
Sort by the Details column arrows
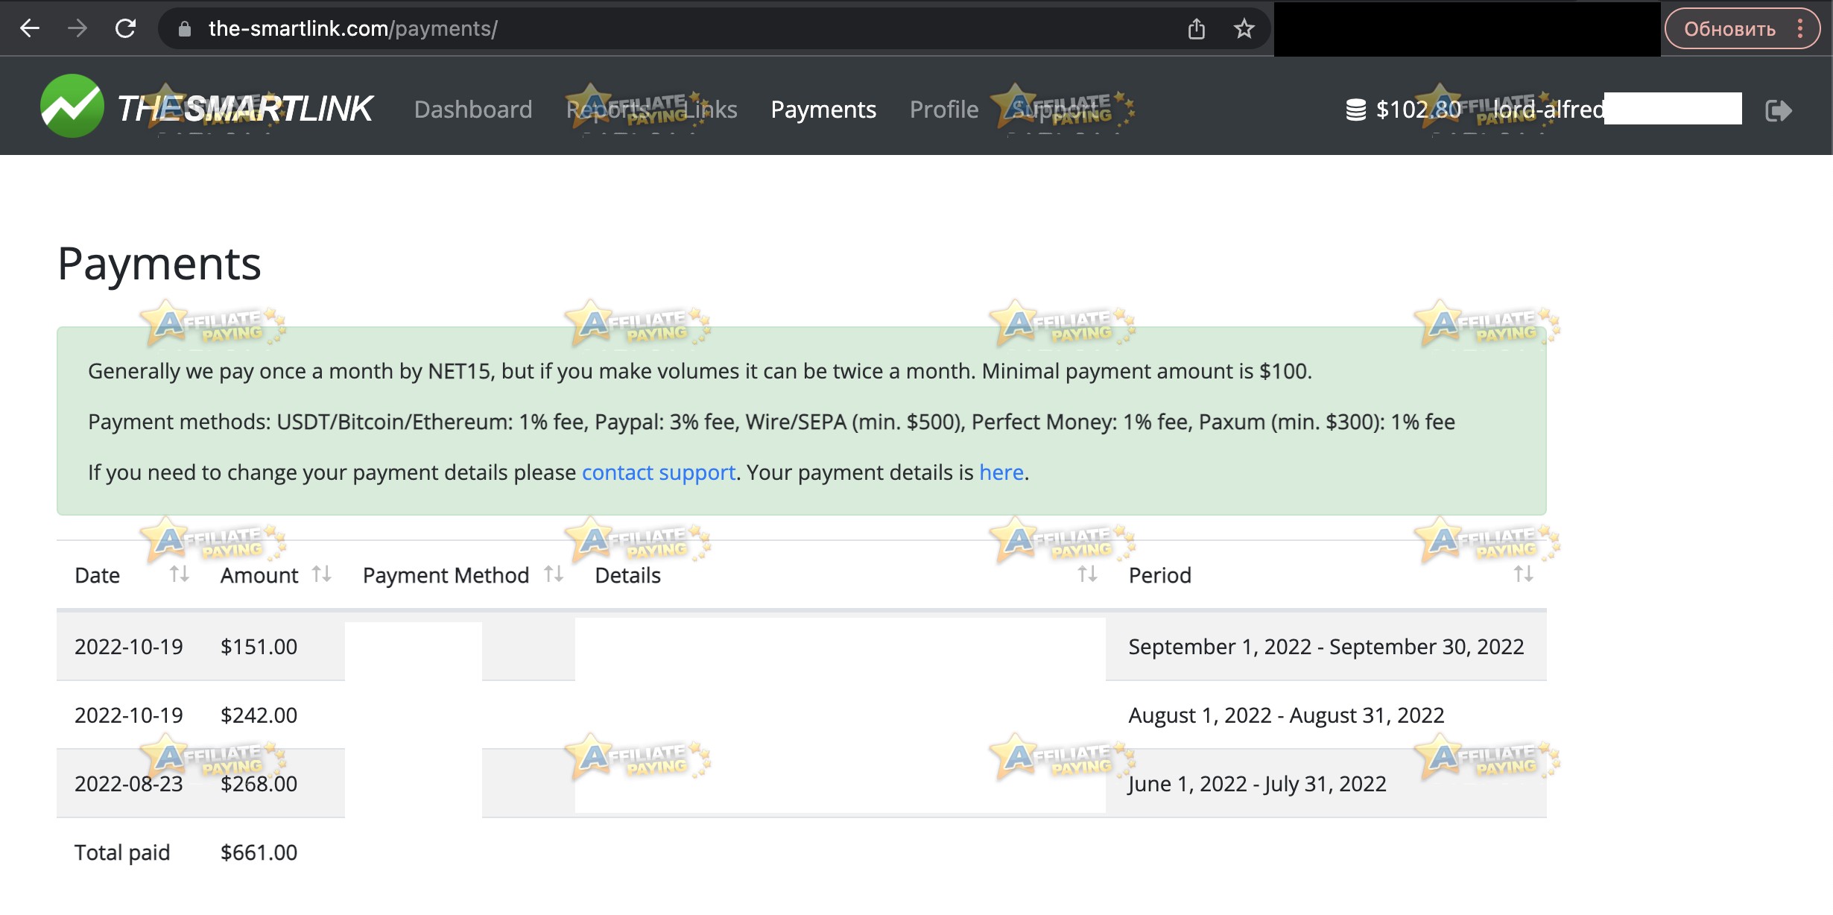coord(1088,574)
